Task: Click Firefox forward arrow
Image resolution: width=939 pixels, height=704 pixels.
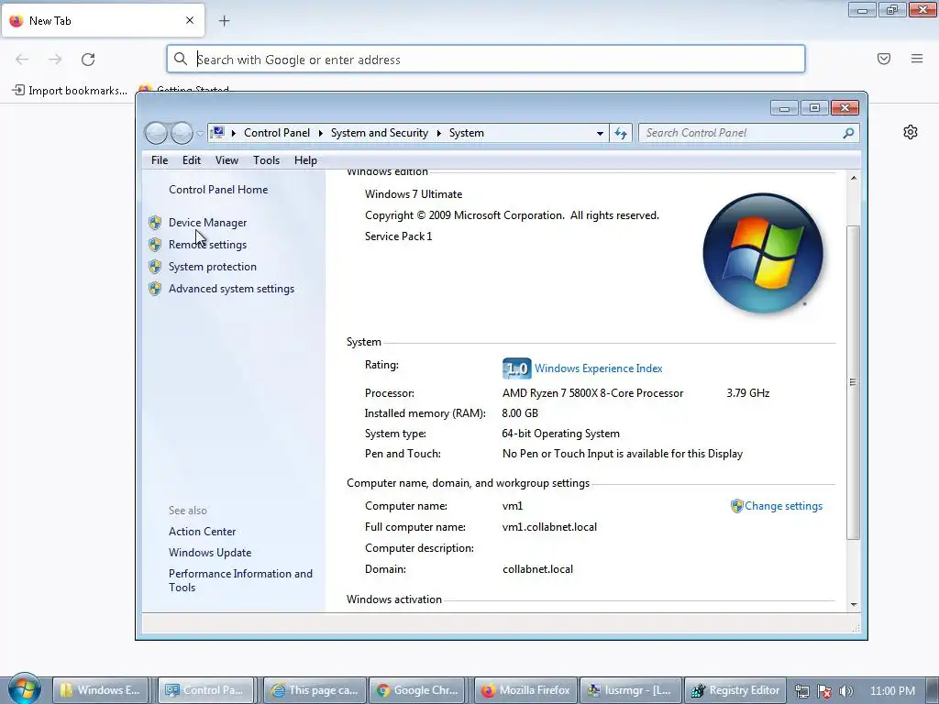Action: [x=55, y=60]
